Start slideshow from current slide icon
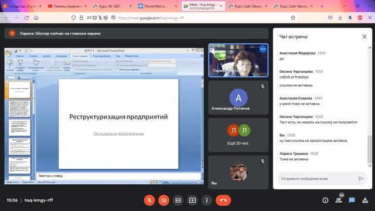 click(20, 66)
